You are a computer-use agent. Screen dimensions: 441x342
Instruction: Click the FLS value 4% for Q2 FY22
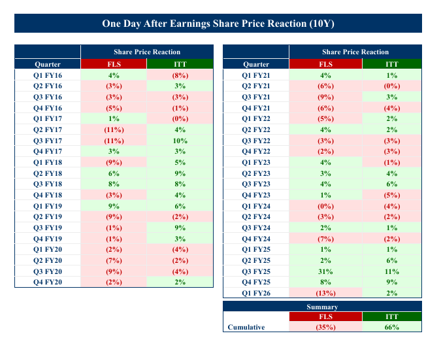326,129
